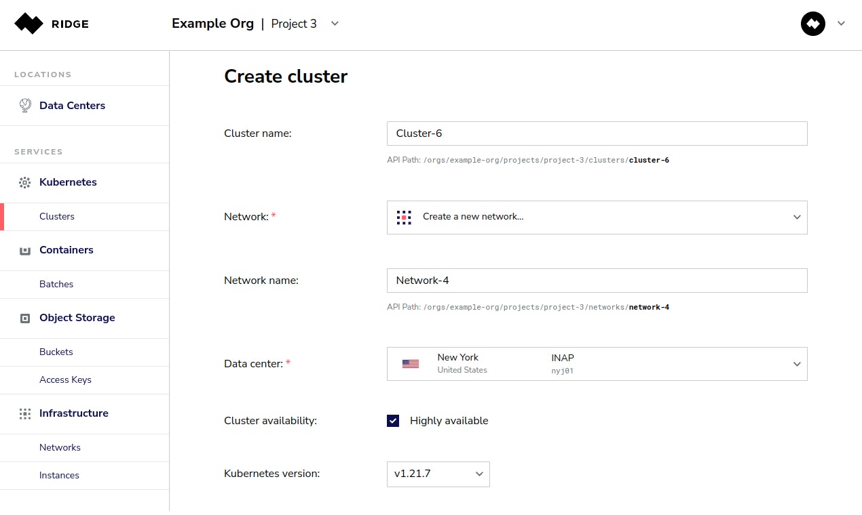Click the Ridge logo icon
The height and width of the screenshot is (515, 862).
point(29,24)
